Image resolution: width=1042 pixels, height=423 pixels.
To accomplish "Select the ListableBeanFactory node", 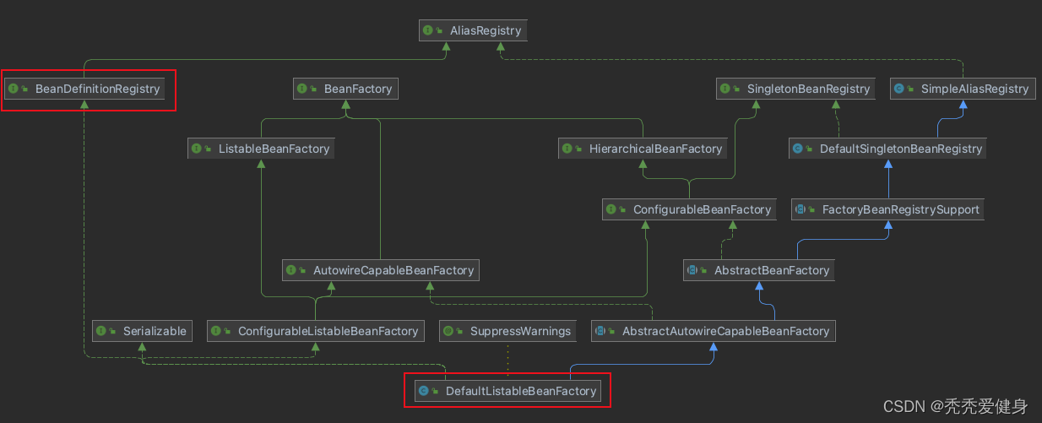I will pyautogui.click(x=261, y=149).
